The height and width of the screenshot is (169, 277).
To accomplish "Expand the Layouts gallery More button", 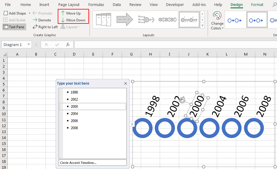I will pos(202,26).
